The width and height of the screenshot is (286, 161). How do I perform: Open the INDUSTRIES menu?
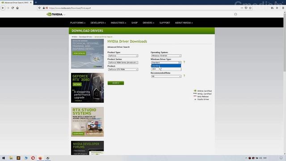tap(118, 23)
